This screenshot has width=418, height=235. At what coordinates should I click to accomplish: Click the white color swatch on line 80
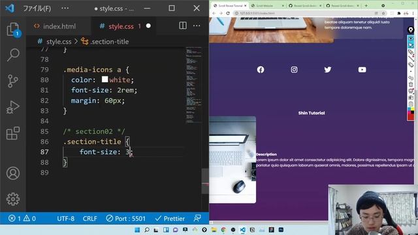(104, 80)
